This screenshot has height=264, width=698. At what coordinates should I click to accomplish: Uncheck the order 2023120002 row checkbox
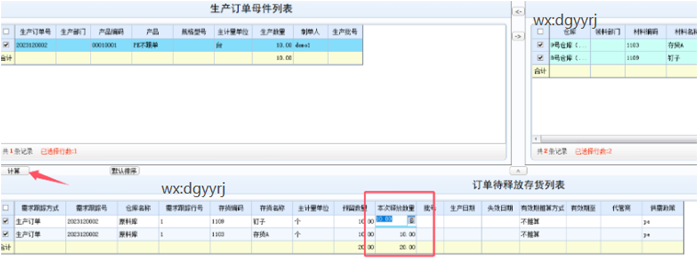6,45
